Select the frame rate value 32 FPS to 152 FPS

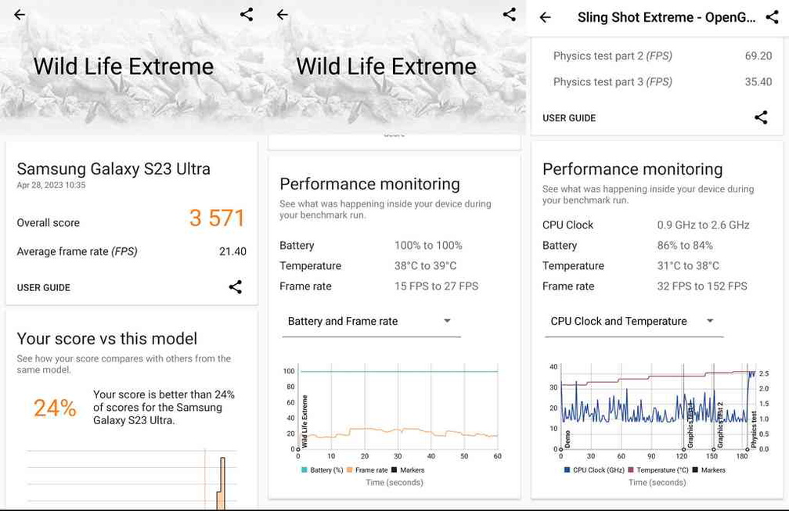[x=702, y=286]
